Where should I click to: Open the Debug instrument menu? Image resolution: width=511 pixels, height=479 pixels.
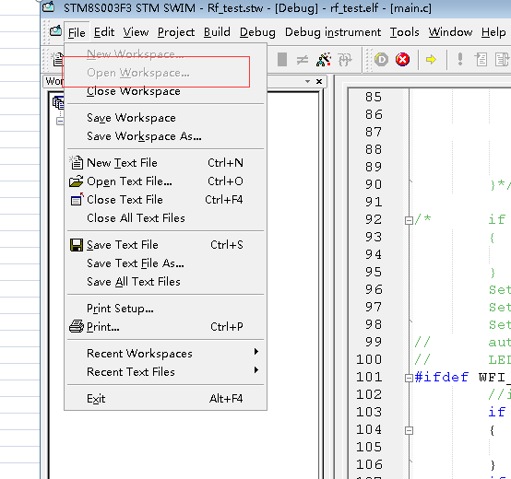333,32
